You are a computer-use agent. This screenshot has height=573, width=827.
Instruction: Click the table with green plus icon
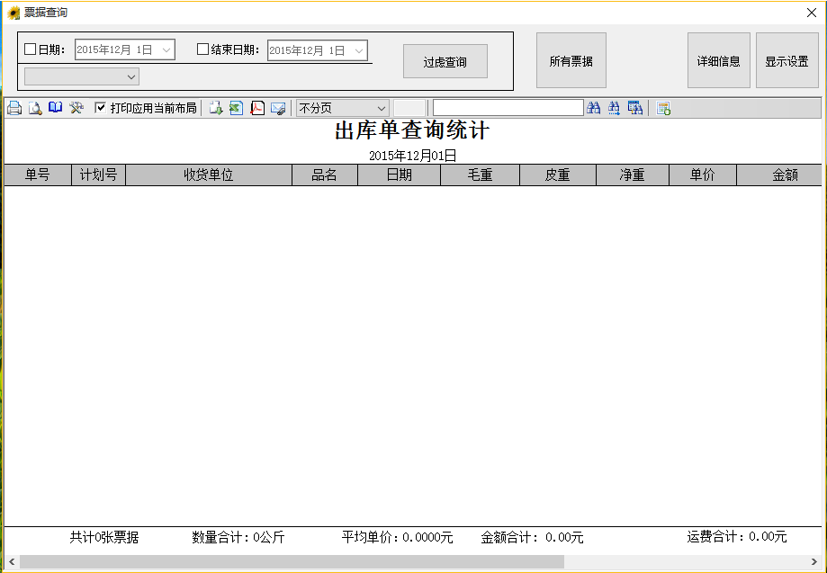click(663, 108)
